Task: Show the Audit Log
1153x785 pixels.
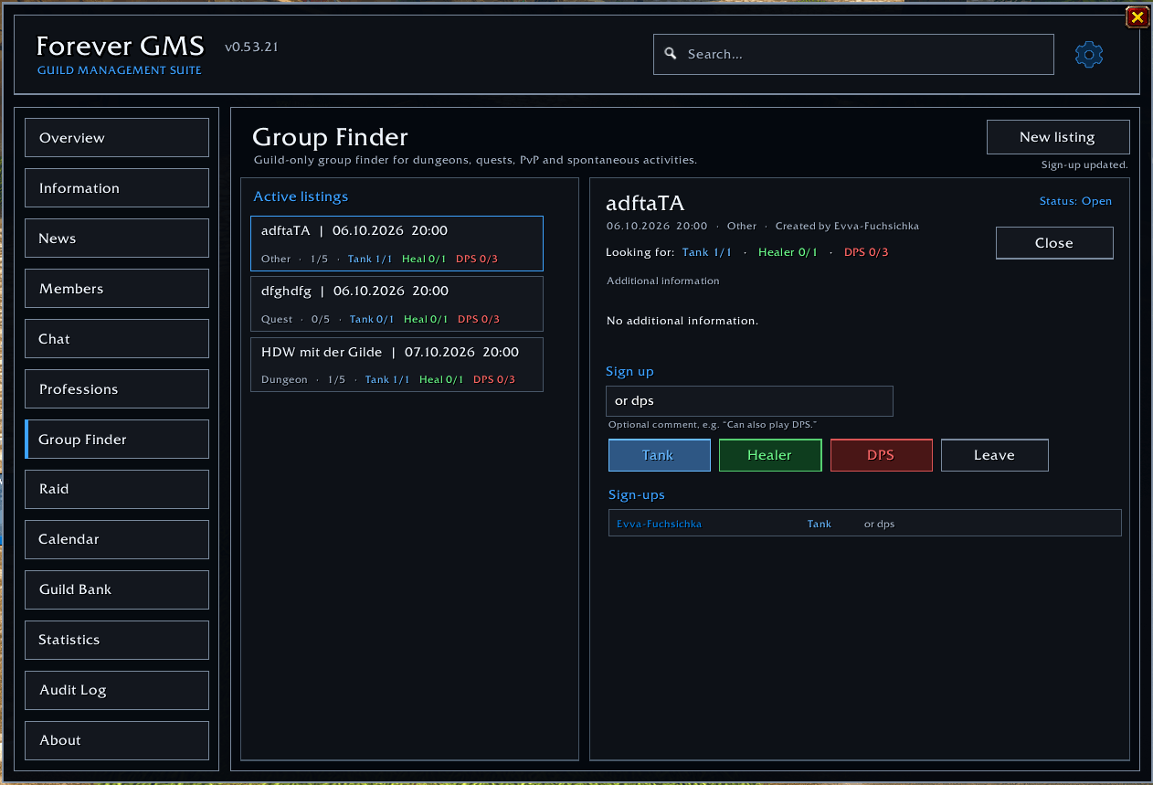Action: click(117, 690)
